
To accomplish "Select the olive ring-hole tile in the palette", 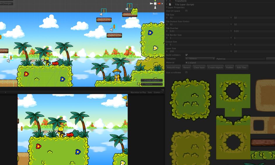I will pos(233,142).
